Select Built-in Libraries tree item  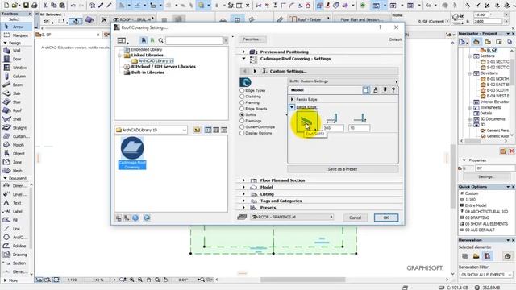(x=148, y=72)
